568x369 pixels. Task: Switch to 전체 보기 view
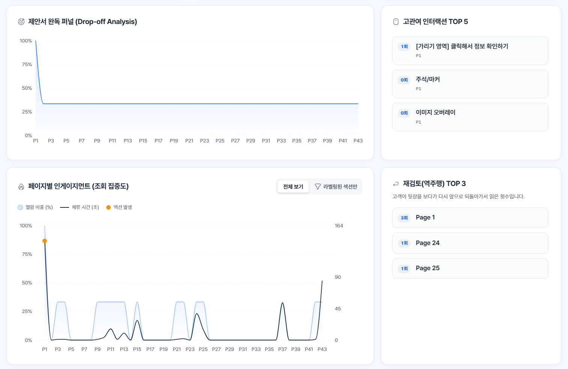point(293,187)
